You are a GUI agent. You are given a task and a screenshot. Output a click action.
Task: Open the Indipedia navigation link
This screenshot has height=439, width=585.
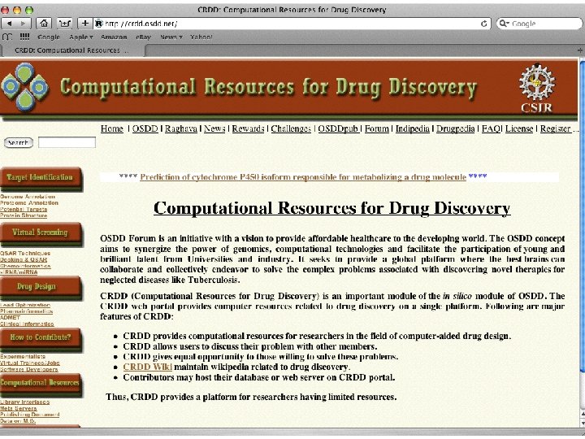[x=413, y=128]
